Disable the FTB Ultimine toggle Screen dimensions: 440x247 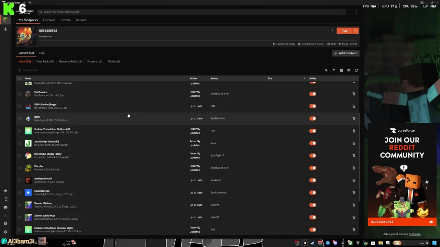tap(312, 106)
